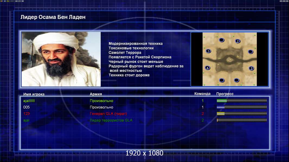
Task: Click start position marker 2 on the minimap
Action: [237, 41]
